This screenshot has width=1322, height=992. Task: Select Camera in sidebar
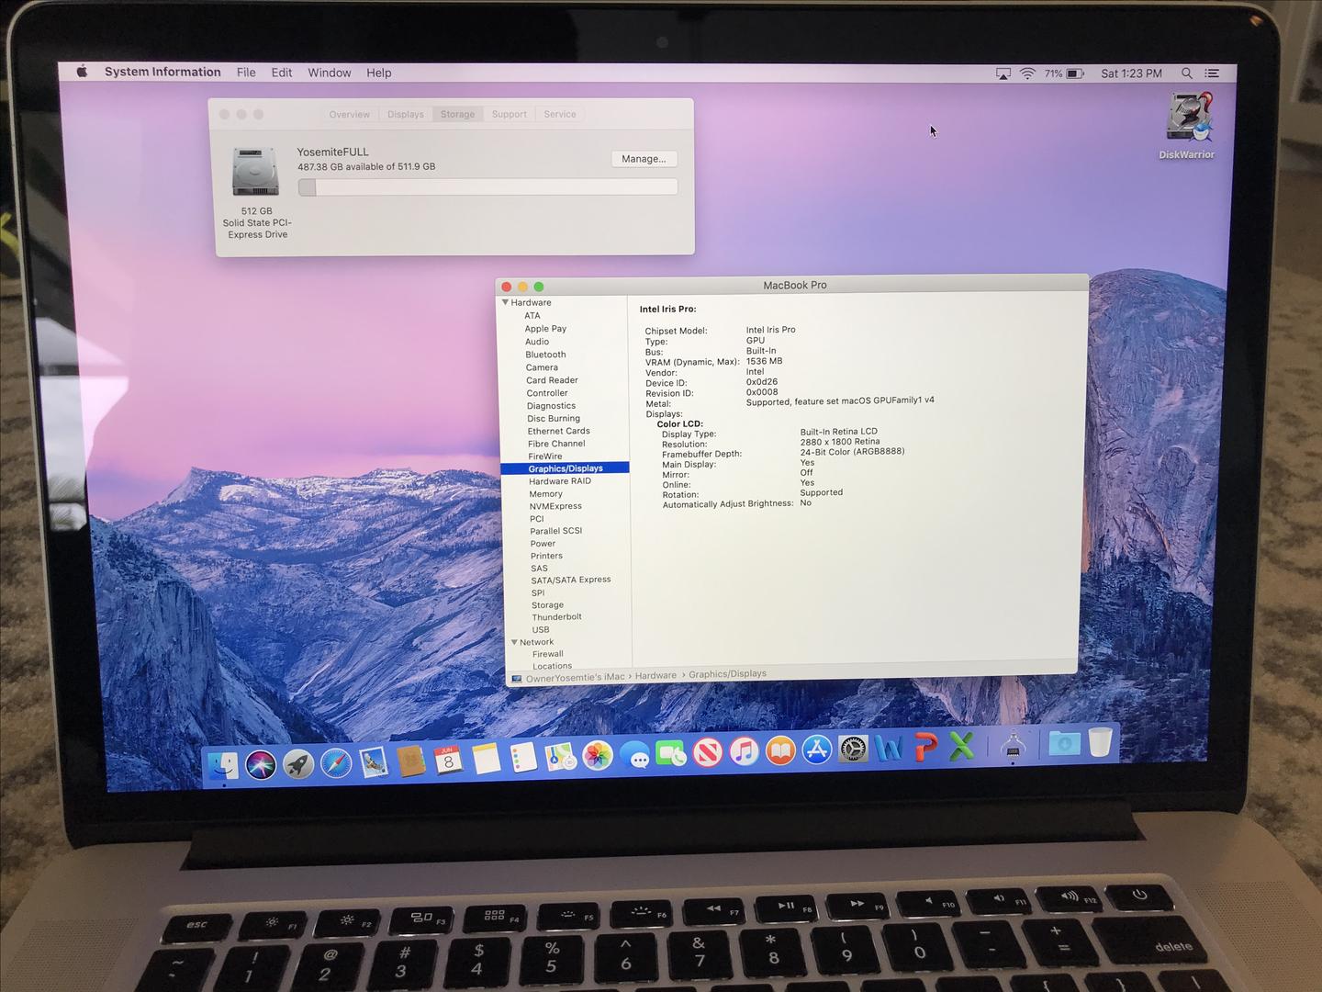pos(542,367)
